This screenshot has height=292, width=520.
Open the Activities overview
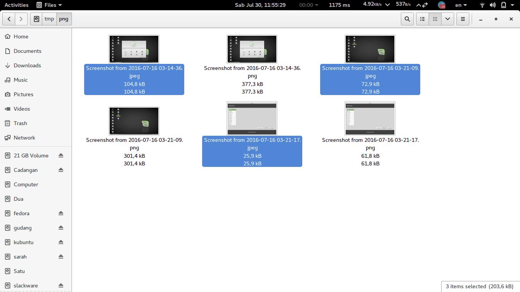click(16, 5)
